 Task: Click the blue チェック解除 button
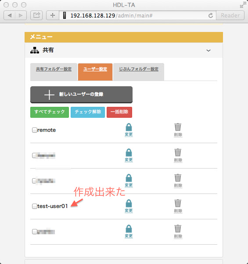pyautogui.click(x=88, y=112)
